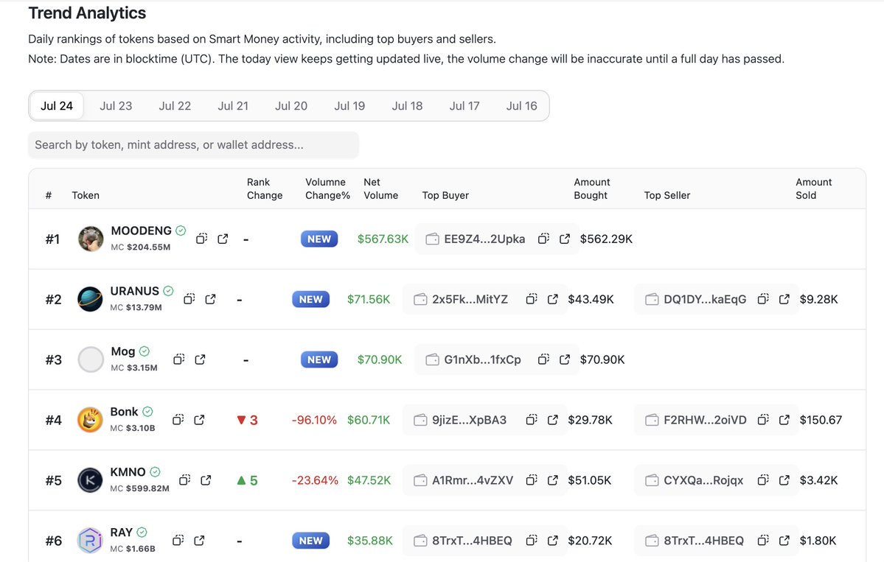Open URANUS token external link
This screenshot has height=562, width=884.
point(210,299)
